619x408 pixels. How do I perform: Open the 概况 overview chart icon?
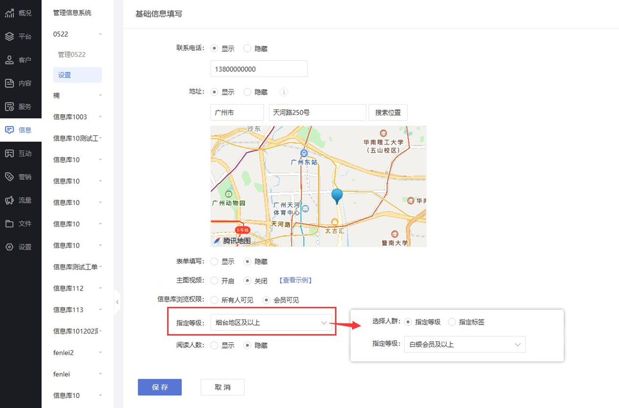(9, 13)
